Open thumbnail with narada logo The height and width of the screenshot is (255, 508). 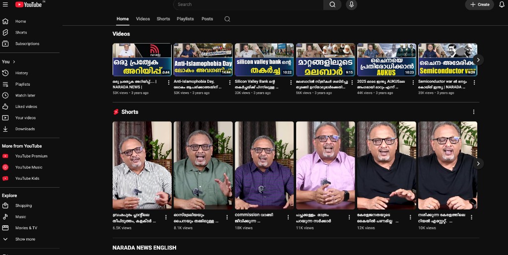pos(142,60)
